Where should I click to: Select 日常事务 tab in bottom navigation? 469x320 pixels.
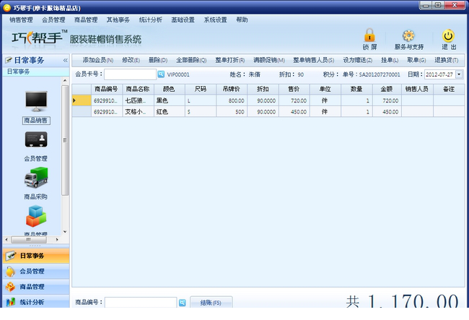click(36, 256)
